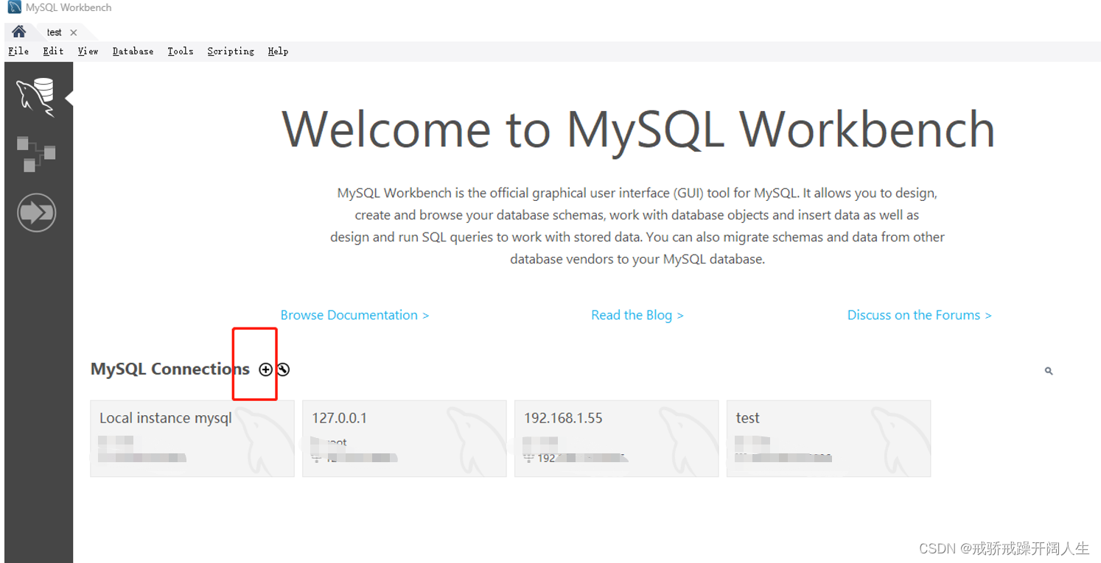Add a new MySQL connection with the plus icon
Screen dimensions: 1101x563
pyautogui.click(x=265, y=369)
